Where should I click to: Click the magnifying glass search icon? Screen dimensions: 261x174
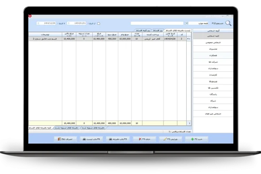tap(228, 23)
